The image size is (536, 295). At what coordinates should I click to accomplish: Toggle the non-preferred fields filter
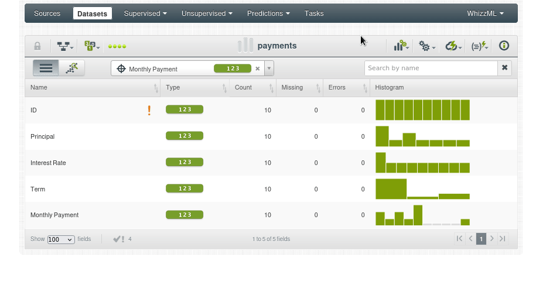coord(122,239)
